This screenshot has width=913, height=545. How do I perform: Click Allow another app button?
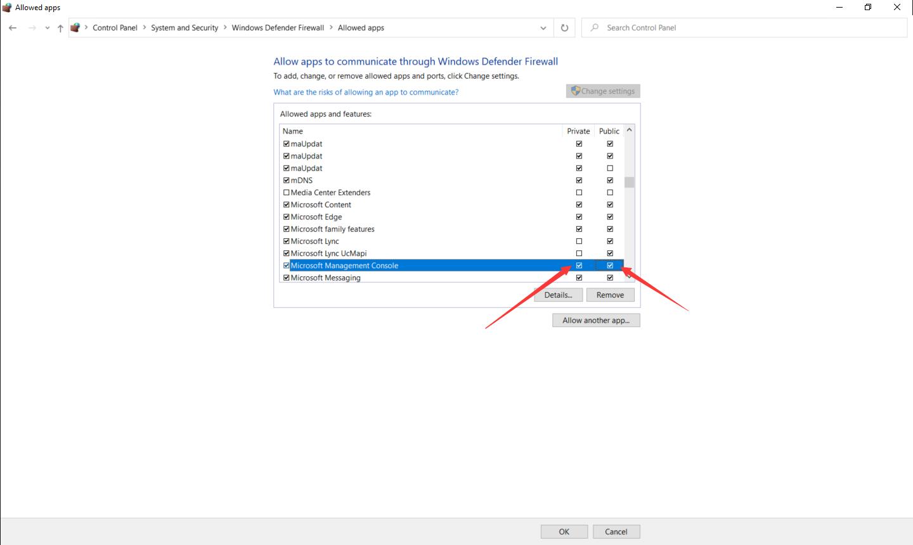[x=596, y=320]
